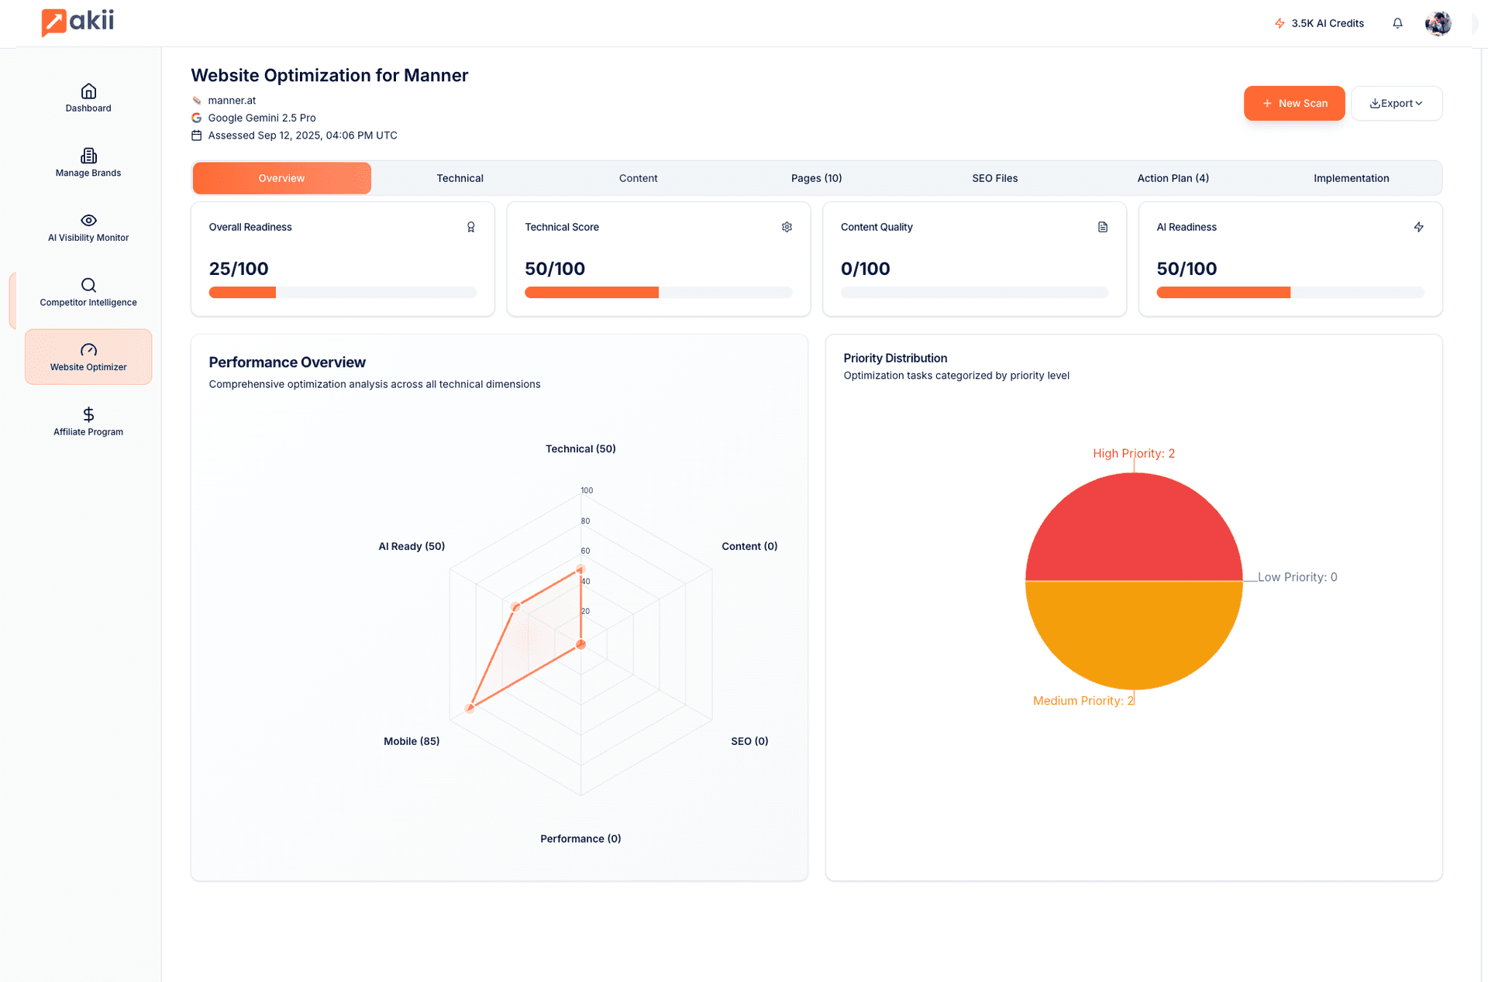Click the Mobile (85) radar chart point
This screenshot has height=982, width=1488.
pyautogui.click(x=470, y=708)
